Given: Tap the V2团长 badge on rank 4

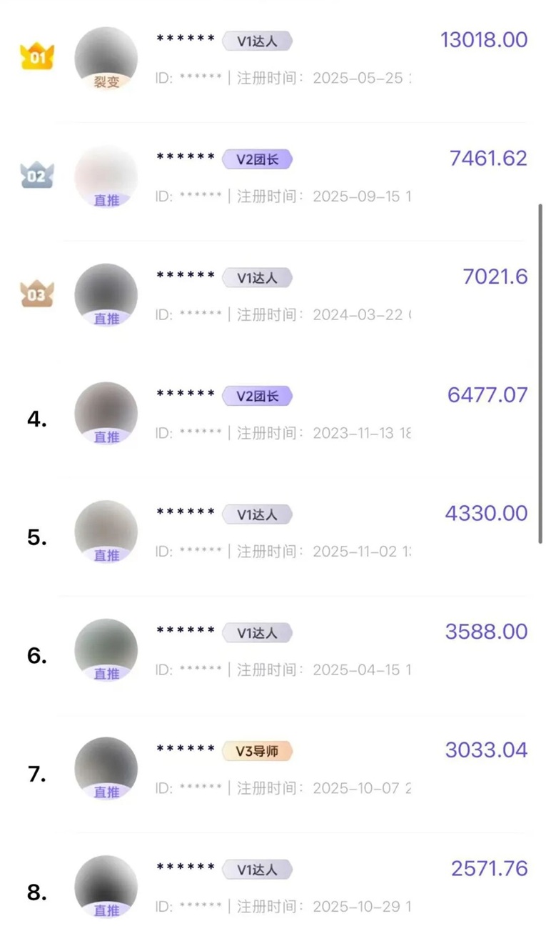Looking at the screenshot, I should (257, 396).
